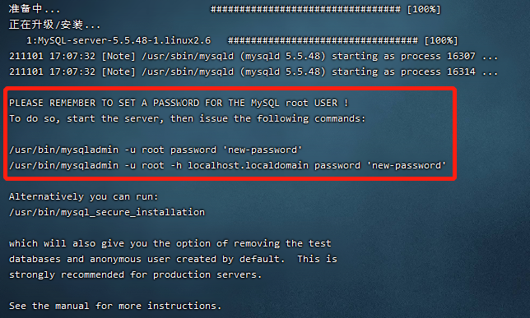Click 'which will also give you the option' line
The image size is (530, 318).
pos(170,243)
